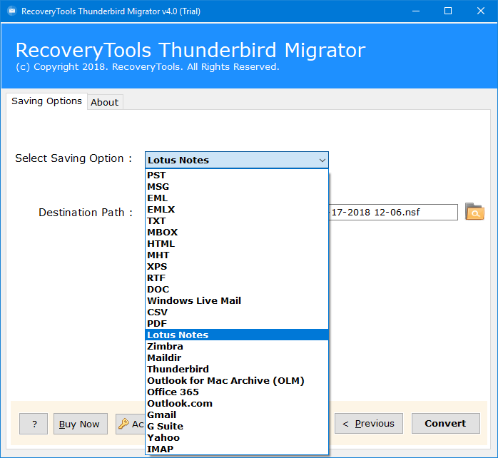The width and height of the screenshot is (498, 458).
Task: Select DOC saving option
Action: [237, 290]
